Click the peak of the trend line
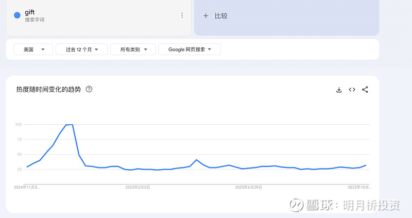Viewport: 412px width, 218px height. pyautogui.click(x=69, y=125)
